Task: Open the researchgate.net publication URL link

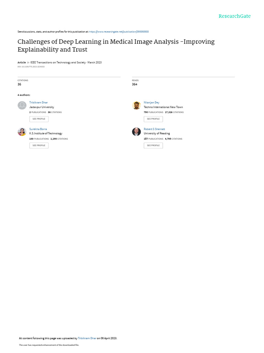Action: (119, 32)
